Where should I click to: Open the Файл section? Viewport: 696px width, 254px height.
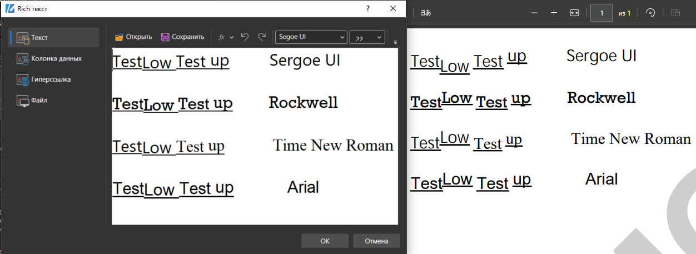pyautogui.click(x=54, y=101)
